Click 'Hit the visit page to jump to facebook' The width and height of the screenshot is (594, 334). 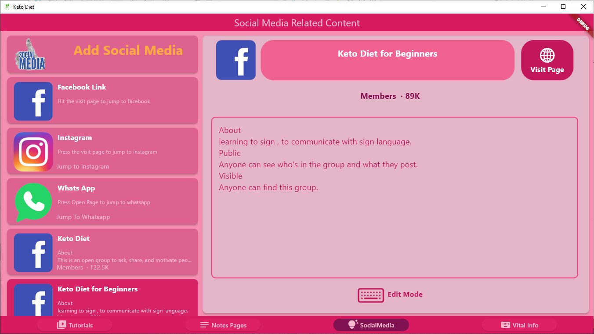(x=104, y=101)
